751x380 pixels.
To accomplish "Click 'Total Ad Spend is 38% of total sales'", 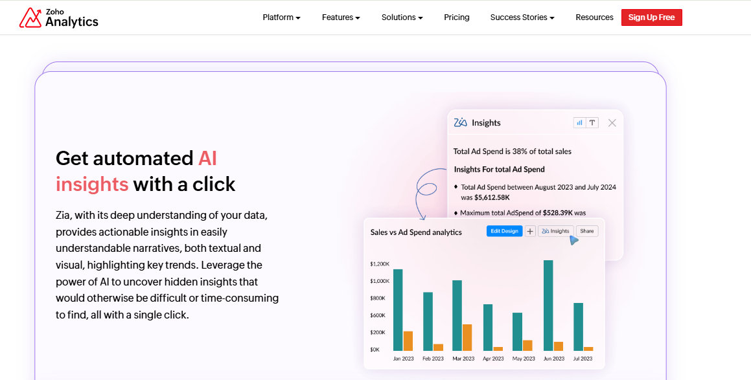I will (512, 151).
